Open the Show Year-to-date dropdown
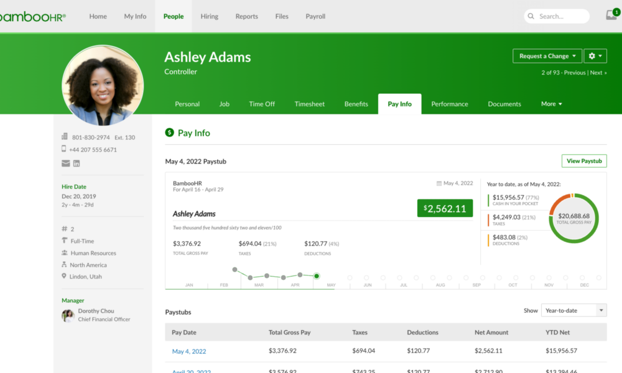The width and height of the screenshot is (622, 373). pyautogui.click(x=573, y=310)
